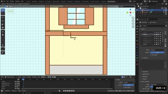This screenshot has width=168, height=94.
Task: Expand the Adjustments panel
Action: coord(146,74)
